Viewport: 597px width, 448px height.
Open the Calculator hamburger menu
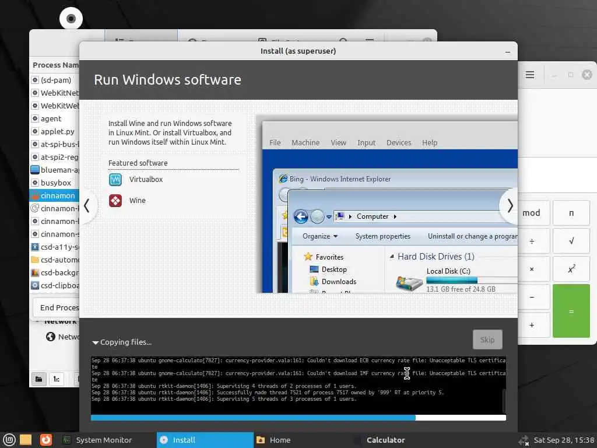[530, 75]
